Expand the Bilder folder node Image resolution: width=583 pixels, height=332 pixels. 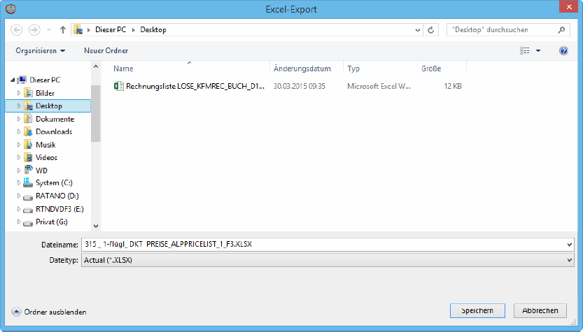(x=19, y=93)
